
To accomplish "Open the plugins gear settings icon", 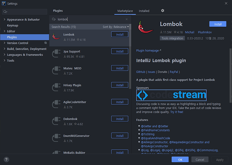I will click(163, 10).
